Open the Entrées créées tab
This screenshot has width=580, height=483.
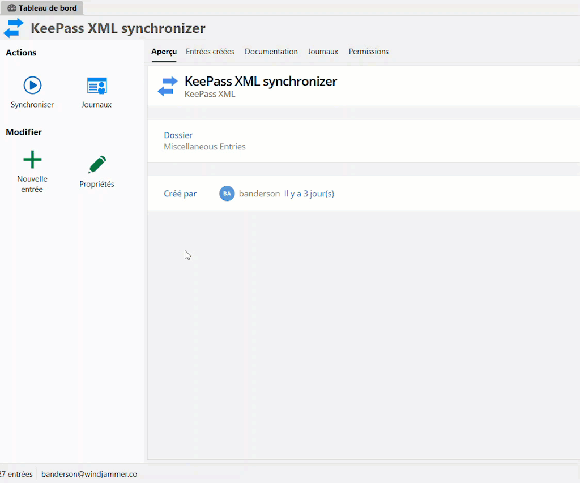pos(210,52)
